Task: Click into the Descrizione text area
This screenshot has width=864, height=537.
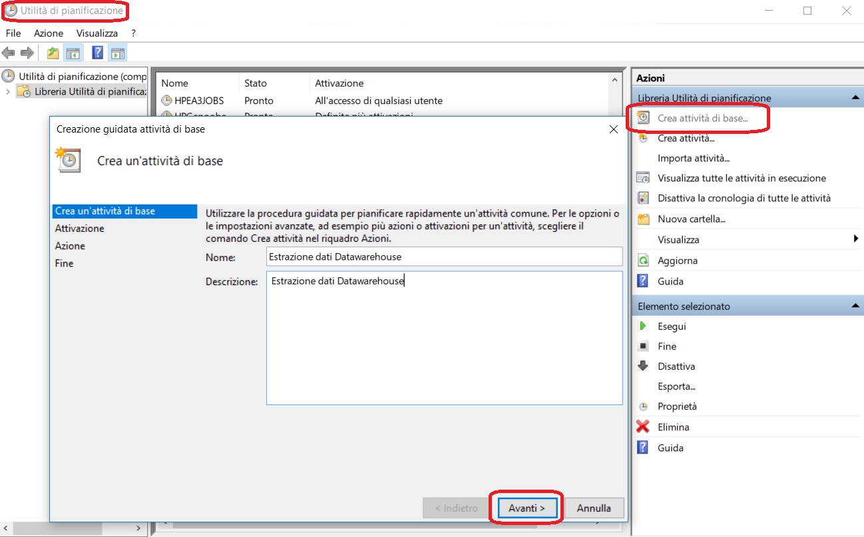Action: coord(444,338)
